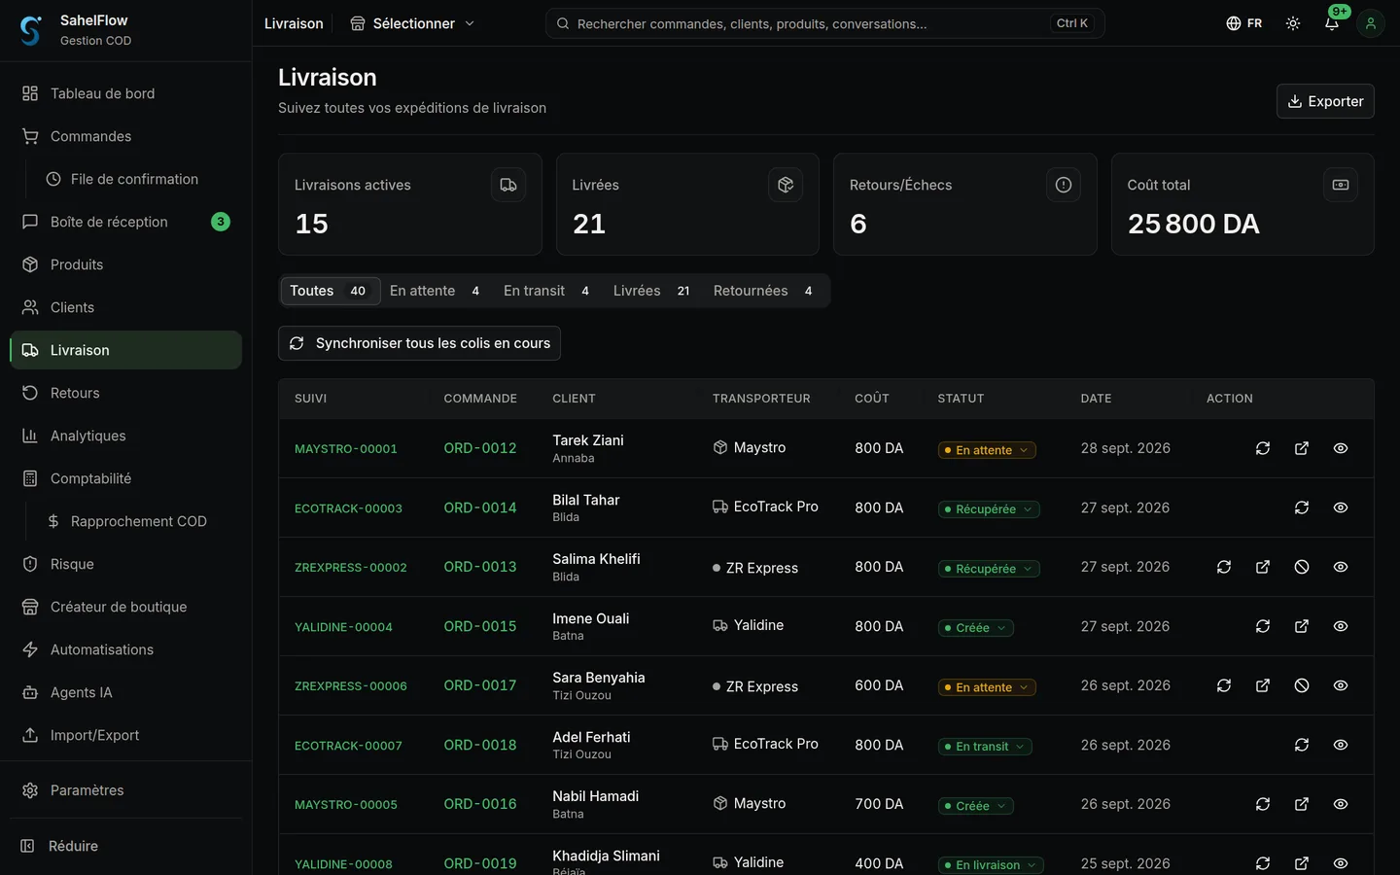
Task: Expand the 'En attente' status dropdown for ORD-0012
Action: pos(987,450)
